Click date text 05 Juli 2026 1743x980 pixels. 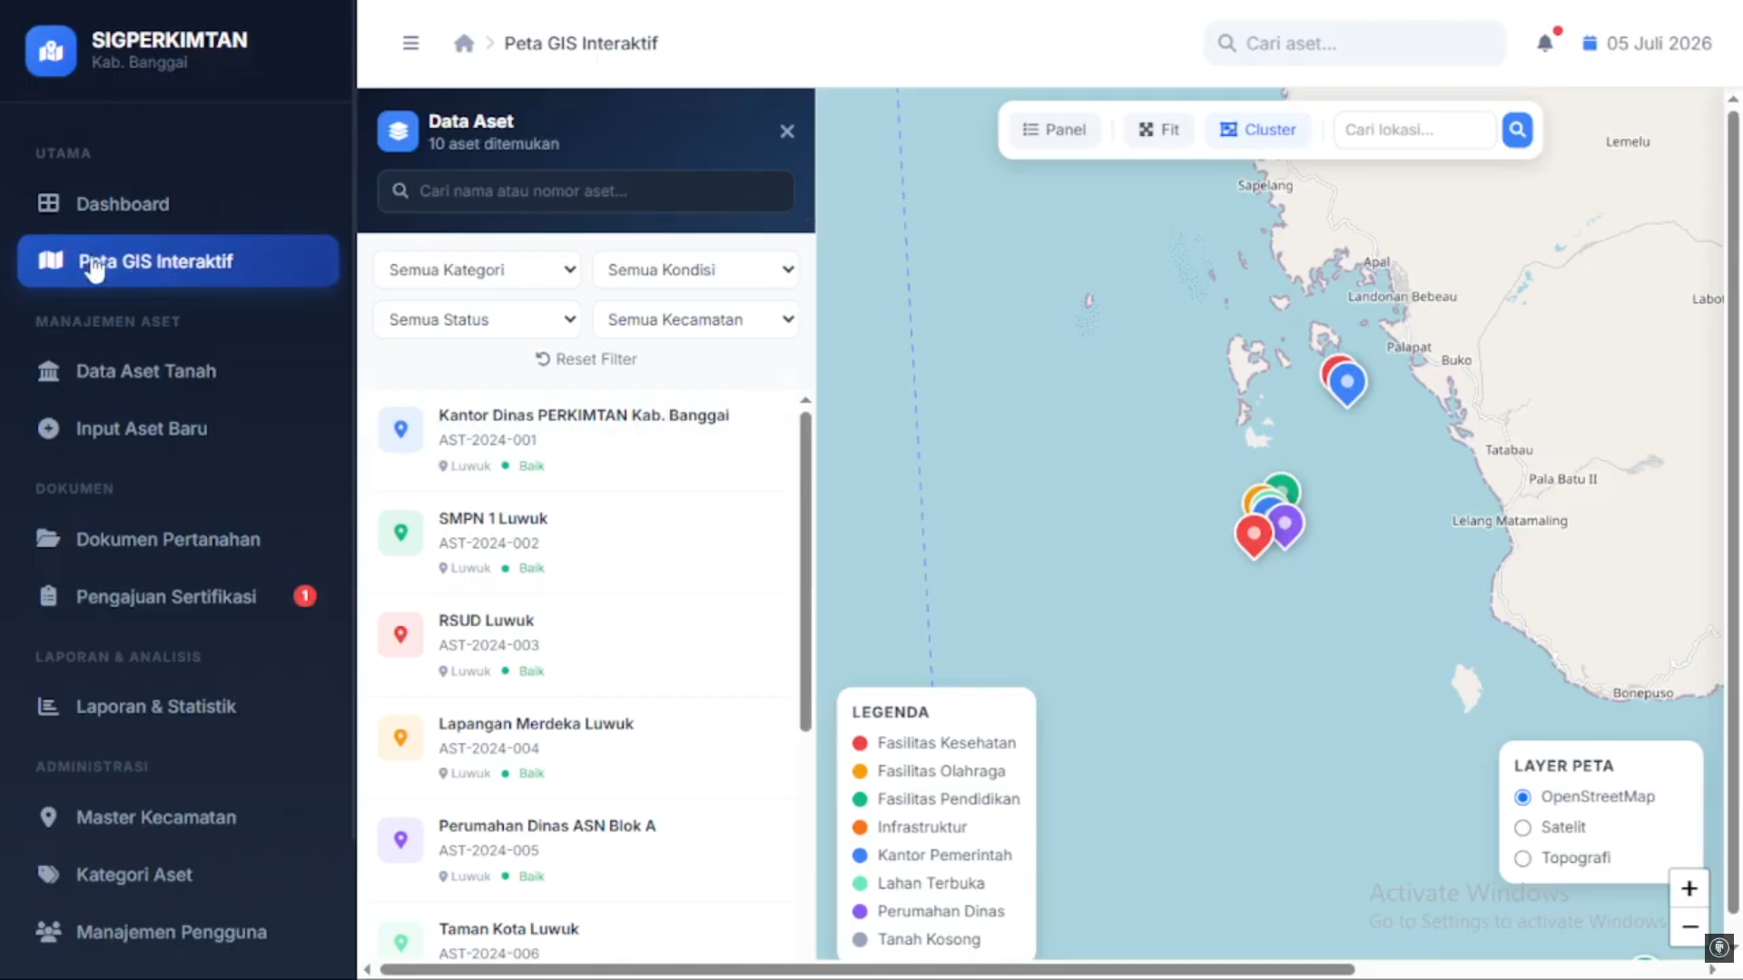[x=1659, y=44]
